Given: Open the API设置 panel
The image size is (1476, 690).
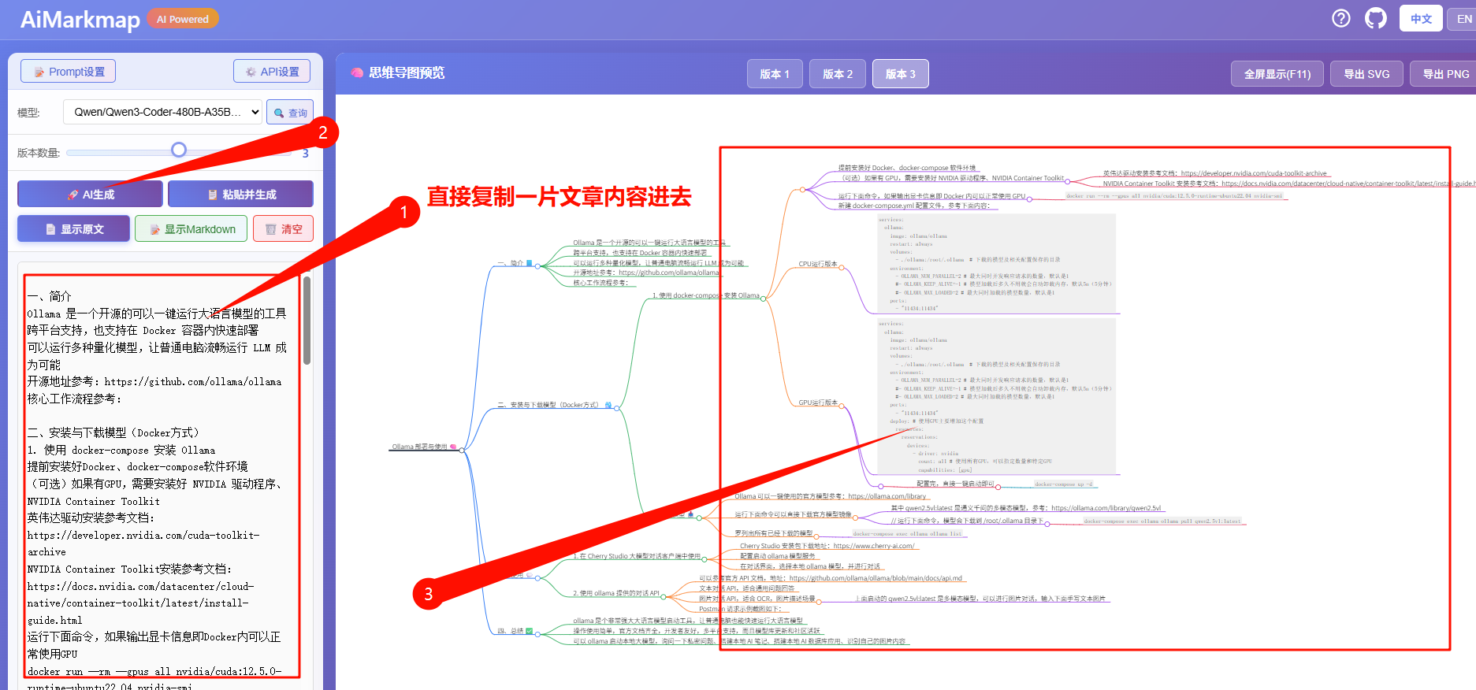Looking at the screenshot, I should [272, 71].
